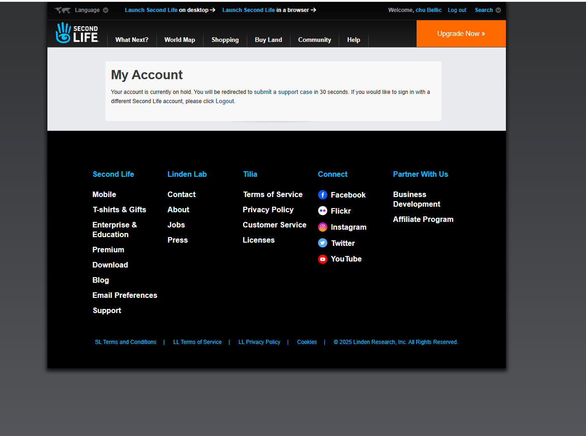The image size is (586, 436).
Task: Open About under Linden Lab
Action: (x=178, y=210)
